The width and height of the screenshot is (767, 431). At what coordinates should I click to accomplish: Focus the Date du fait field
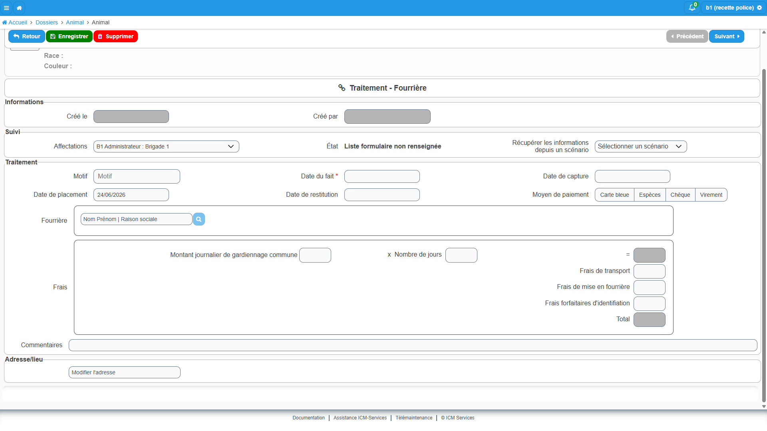point(382,176)
